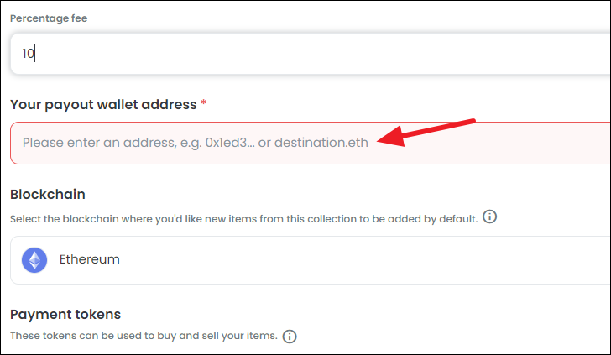This screenshot has width=611, height=355.
Task: Open the Ethereum blockchain selector dropdown
Action: click(x=311, y=260)
